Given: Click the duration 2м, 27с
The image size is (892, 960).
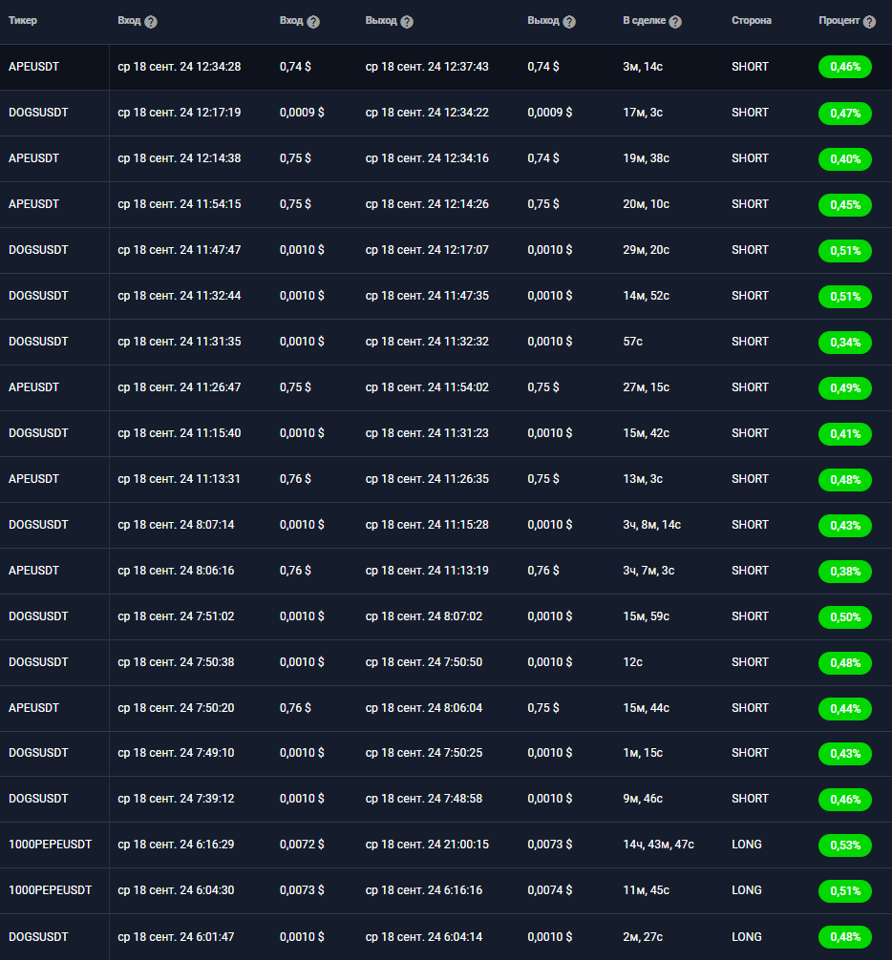Looking at the screenshot, I should (643, 937).
